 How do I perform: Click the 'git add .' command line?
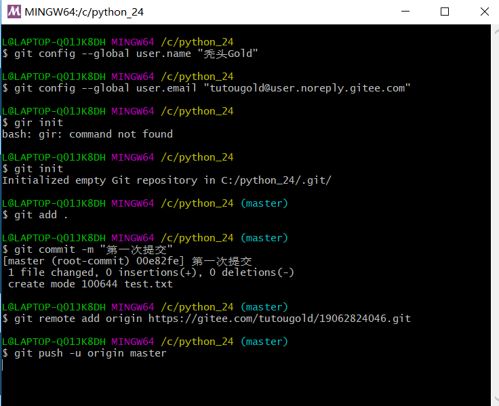tap(35, 215)
